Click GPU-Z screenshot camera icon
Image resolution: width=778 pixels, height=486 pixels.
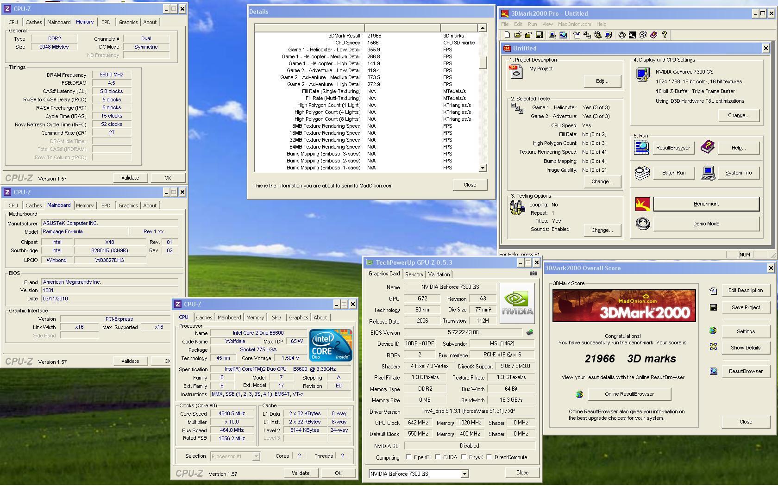[x=533, y=274]
